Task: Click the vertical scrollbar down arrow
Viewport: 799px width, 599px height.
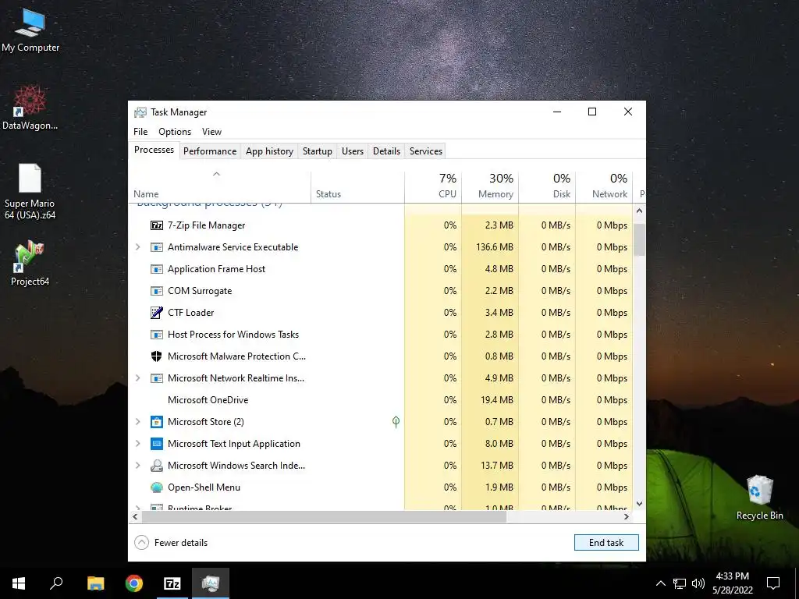Action: pyautogui.click(x=640, y=504)
